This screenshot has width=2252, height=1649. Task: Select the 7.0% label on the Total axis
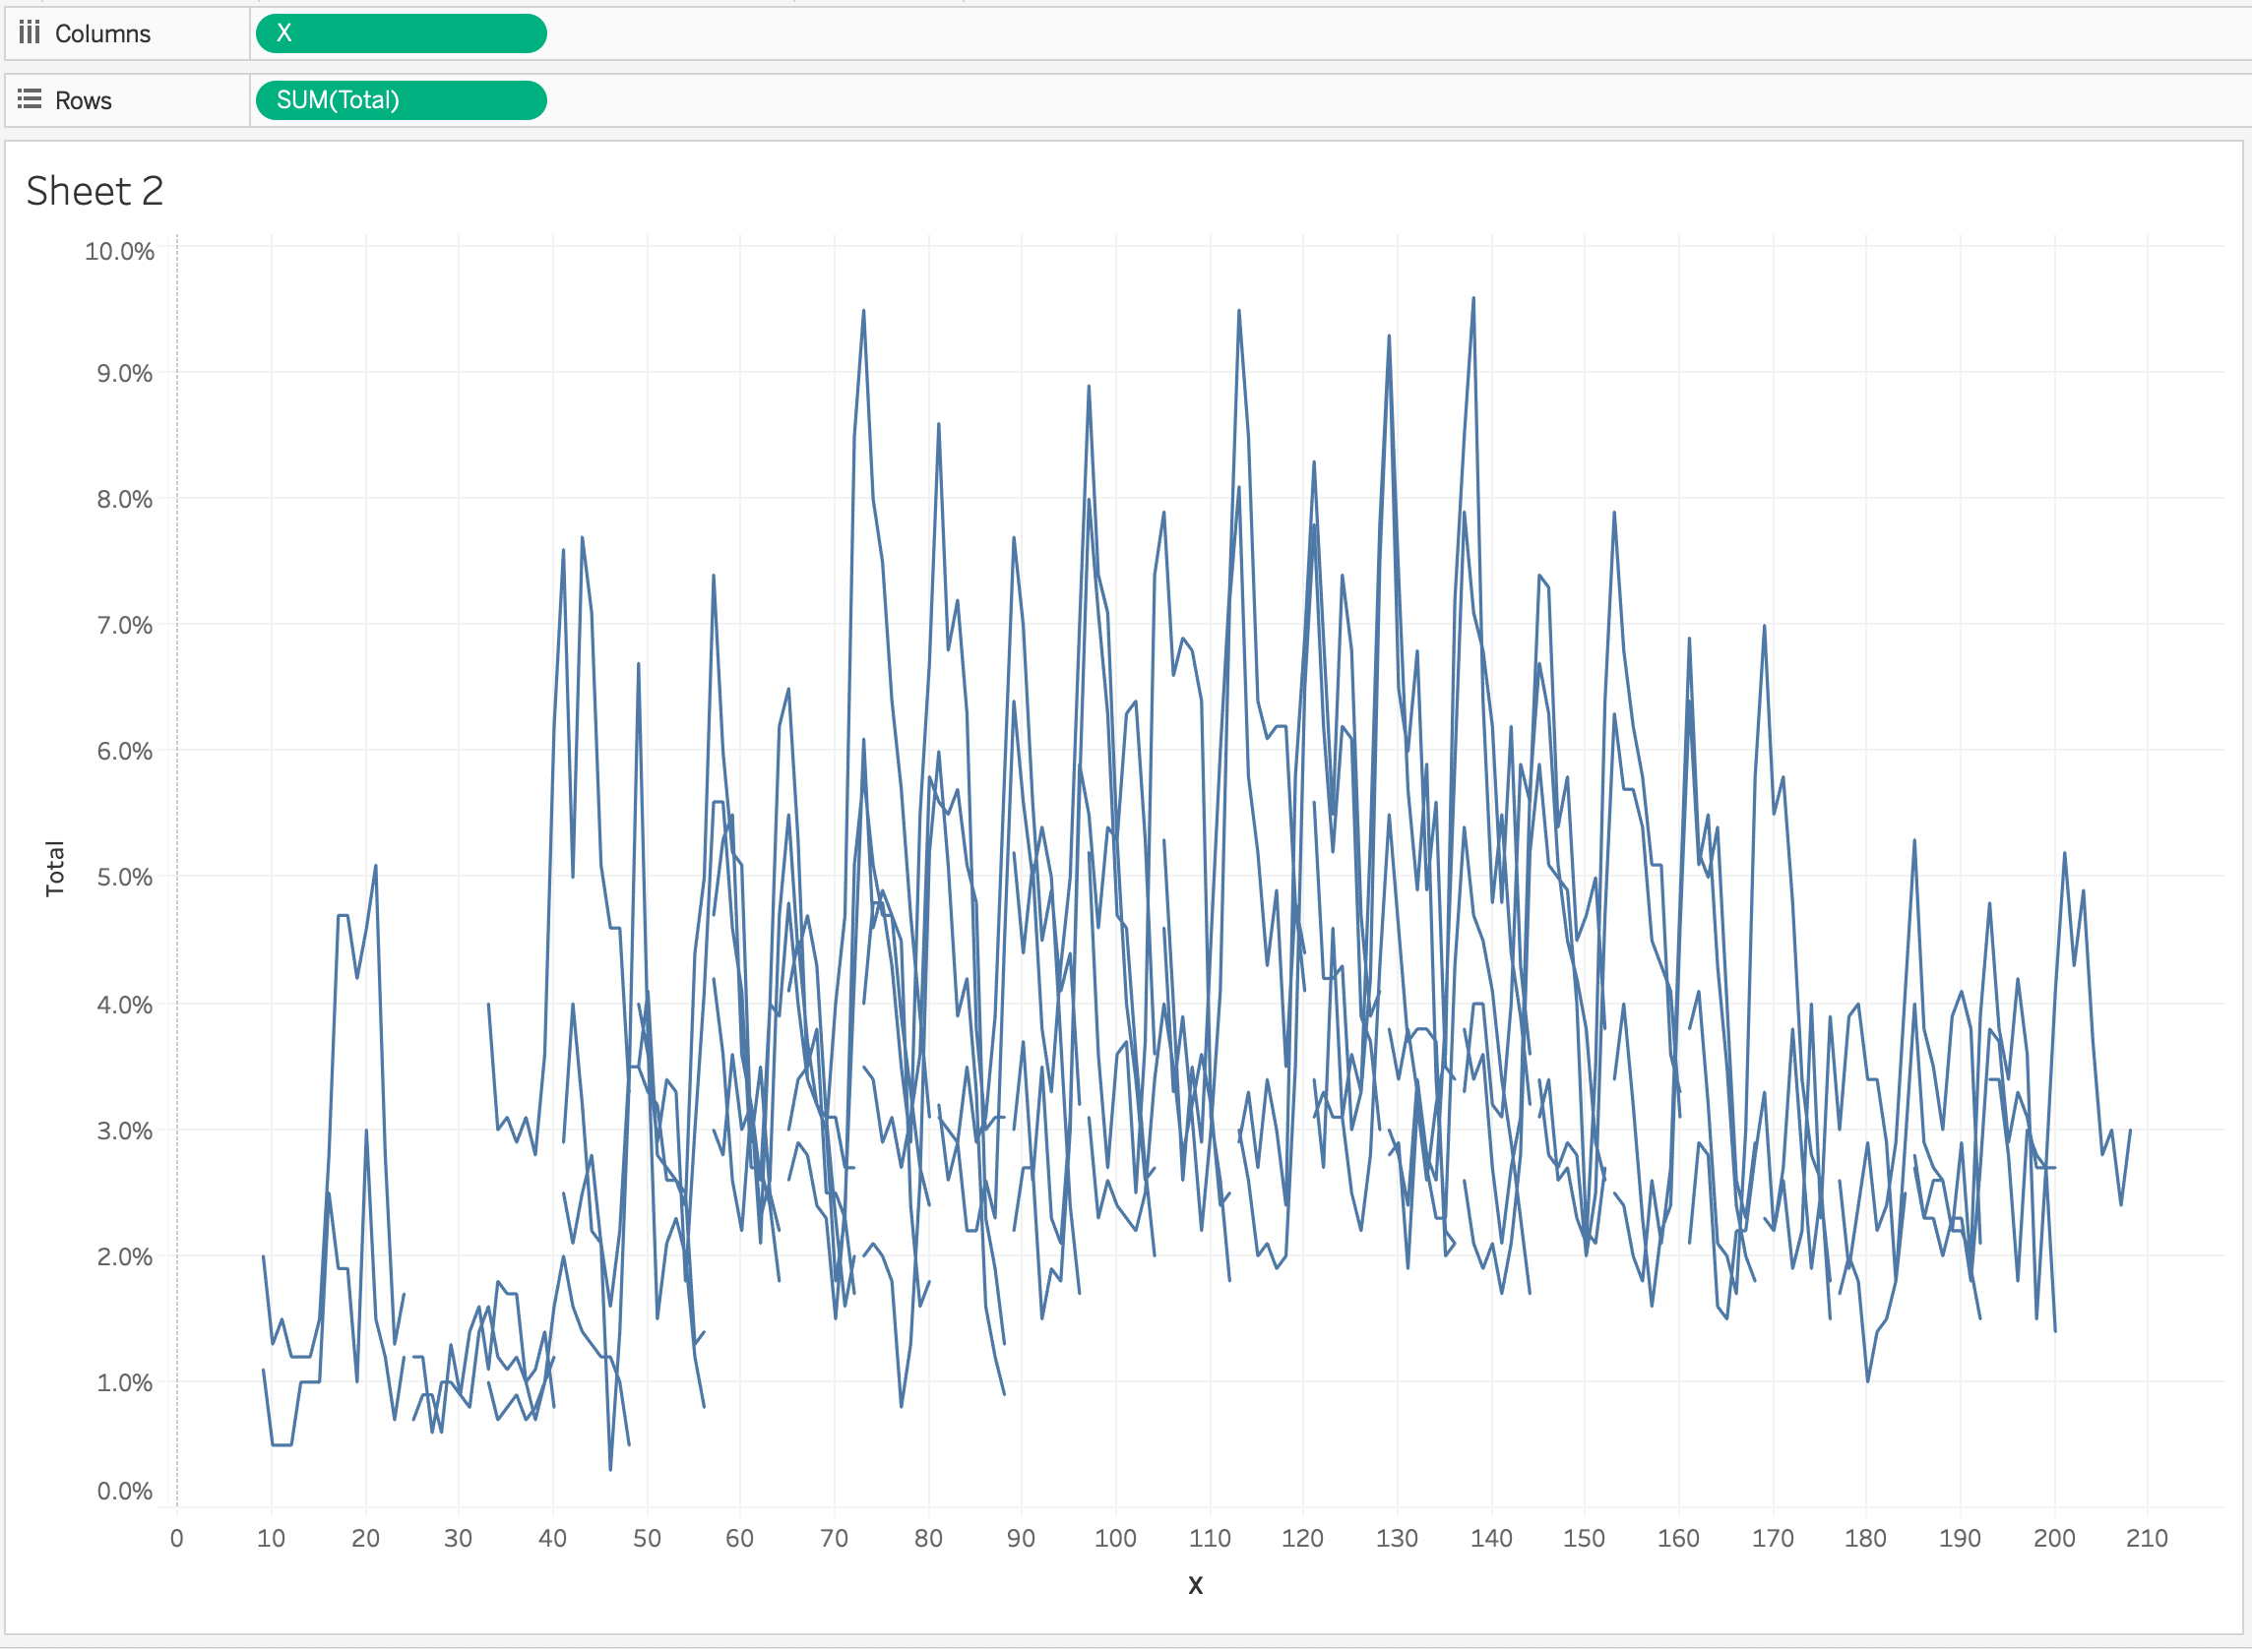125,625
